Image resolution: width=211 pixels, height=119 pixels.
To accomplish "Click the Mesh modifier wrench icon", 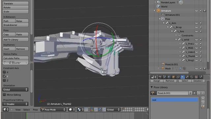I will 180,68.
